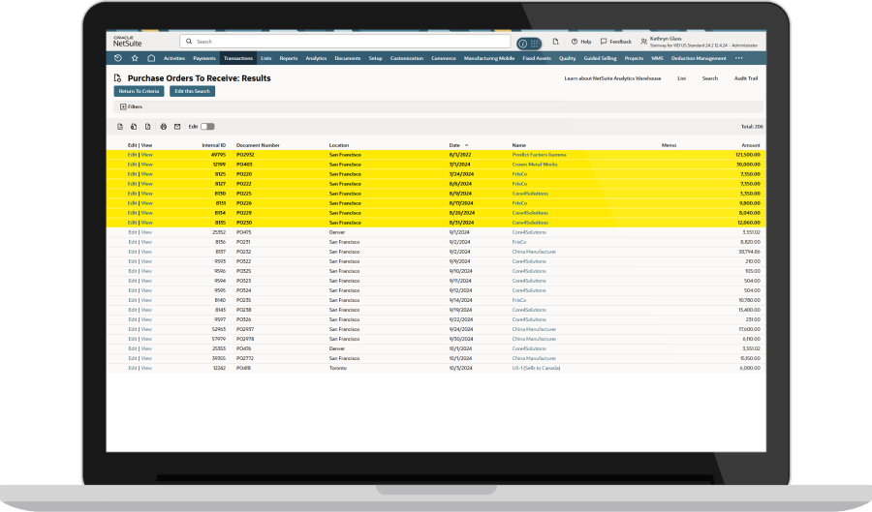This screenshot has width=872, height=512.
Task: Open the Manufacturing Mobile menu
Action: tap(489, 58)
